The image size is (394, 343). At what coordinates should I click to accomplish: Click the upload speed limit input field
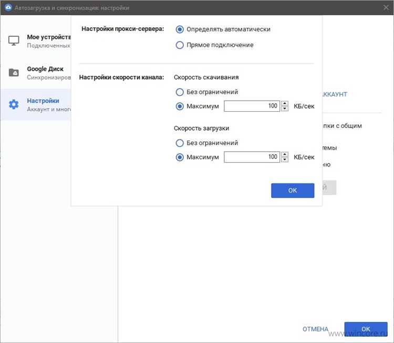point(252,157)
